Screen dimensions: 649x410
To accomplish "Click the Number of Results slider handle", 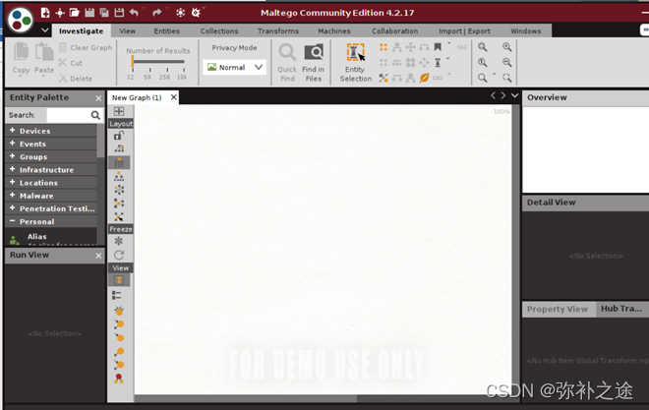I will (x=133, y=62).
